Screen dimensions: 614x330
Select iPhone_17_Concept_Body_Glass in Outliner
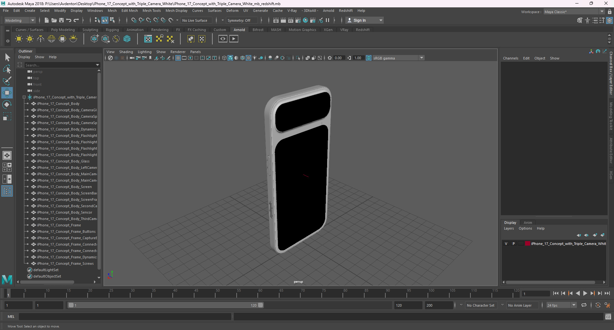point(63,161)
